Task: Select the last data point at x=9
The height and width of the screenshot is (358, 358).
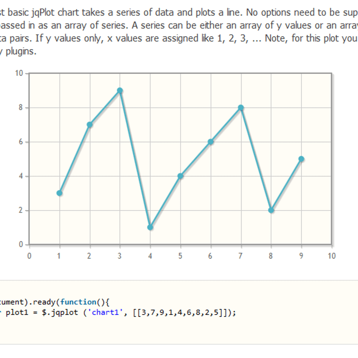Action: [x=301, y=159]
